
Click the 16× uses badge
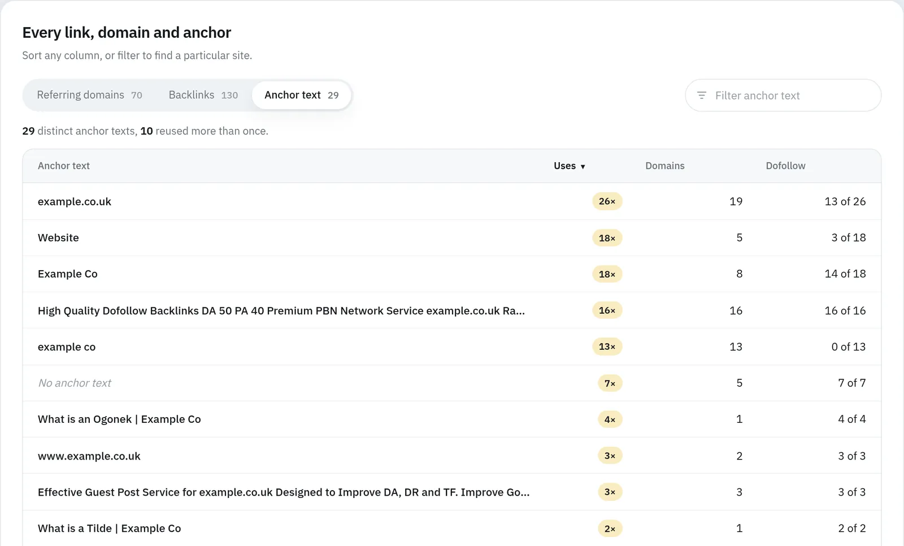pos(607,310)
